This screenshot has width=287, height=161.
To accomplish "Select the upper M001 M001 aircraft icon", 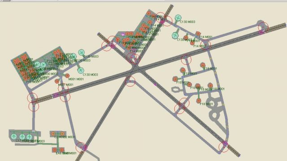I will point(67,76).
